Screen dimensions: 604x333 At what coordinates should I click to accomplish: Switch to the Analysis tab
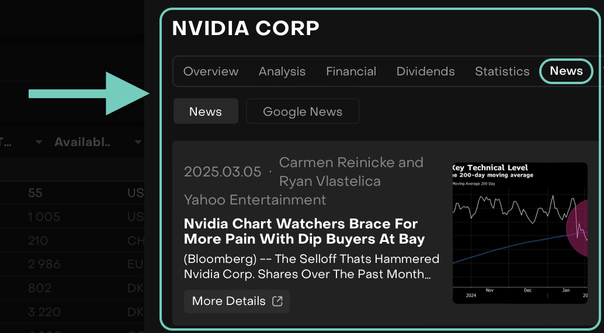click(282, 71)
